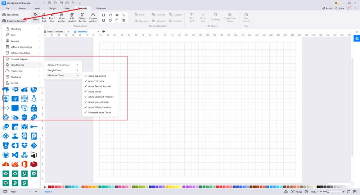Expand Business submenu
The width and height of the screenshot is (360, 195).
(23, 41)
